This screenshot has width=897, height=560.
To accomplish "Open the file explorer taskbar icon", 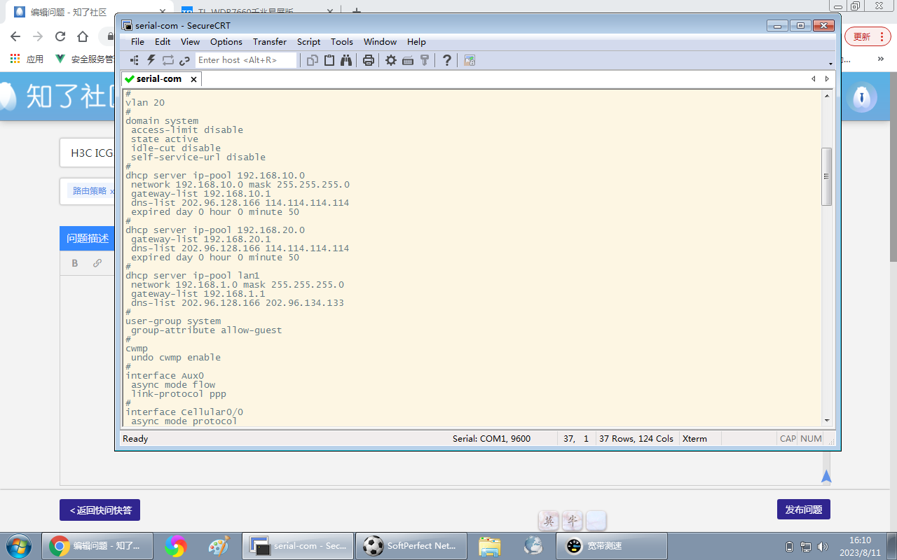I will click(490, 546).
